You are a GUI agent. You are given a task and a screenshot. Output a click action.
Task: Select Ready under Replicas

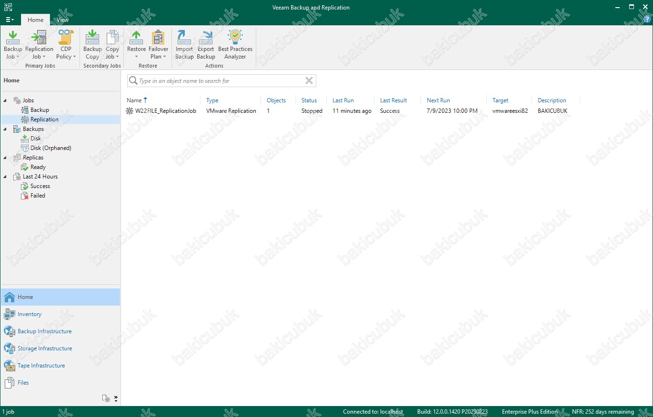[38, 167]
